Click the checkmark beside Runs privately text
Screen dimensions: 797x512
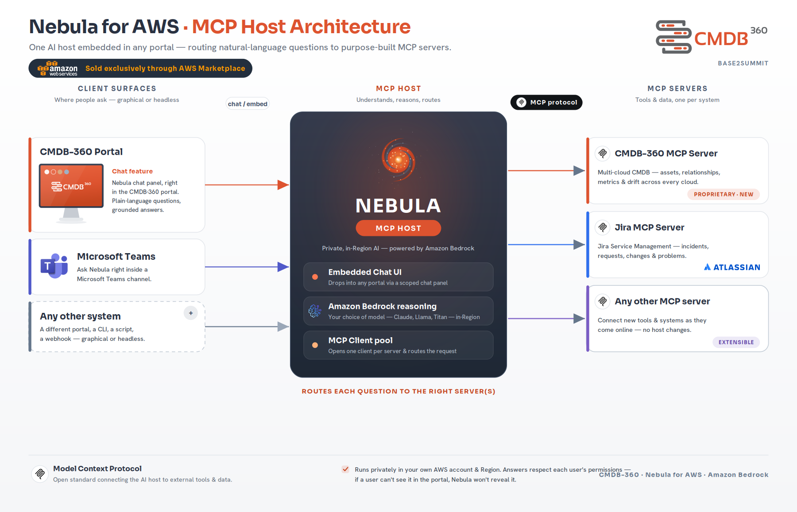tap(345, 470)
